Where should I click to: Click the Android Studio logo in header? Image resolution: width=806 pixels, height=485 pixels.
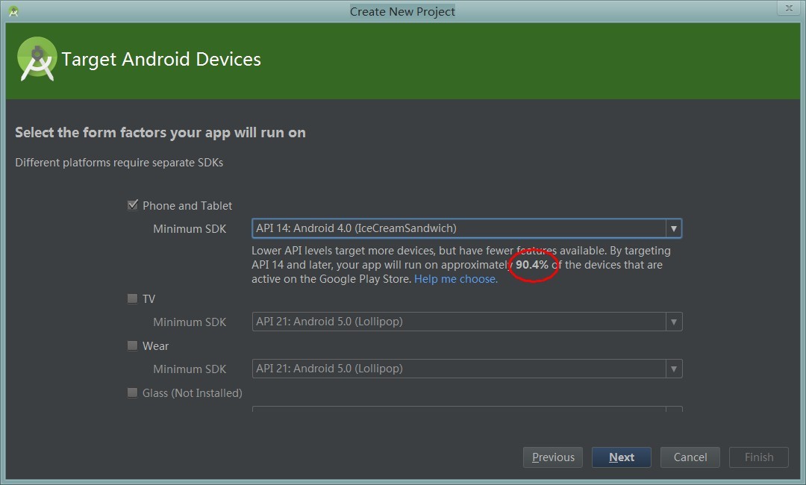click(37, 59)
